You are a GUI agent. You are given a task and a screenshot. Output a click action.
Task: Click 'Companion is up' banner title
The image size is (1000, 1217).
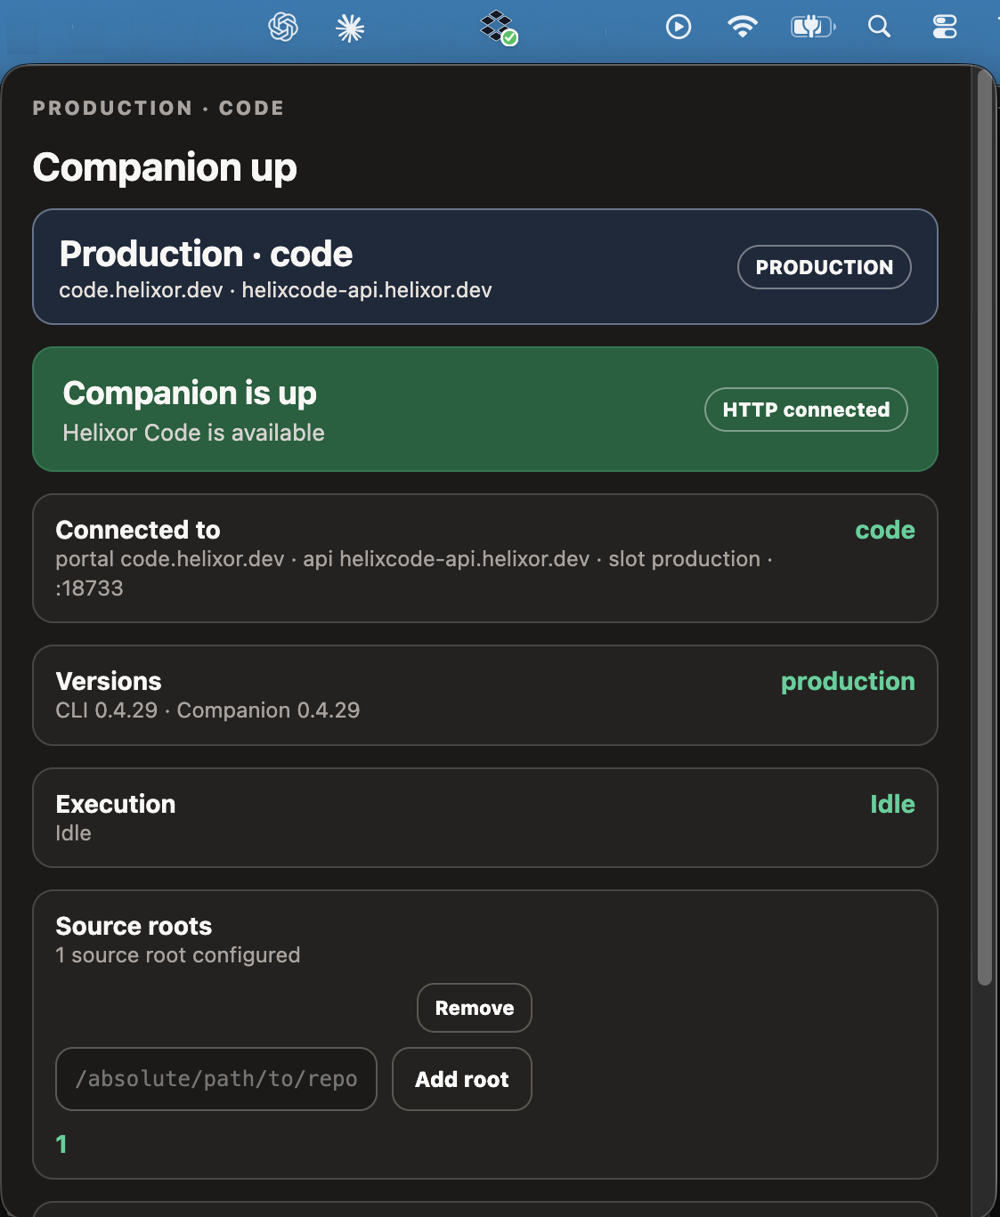(190, 393)
